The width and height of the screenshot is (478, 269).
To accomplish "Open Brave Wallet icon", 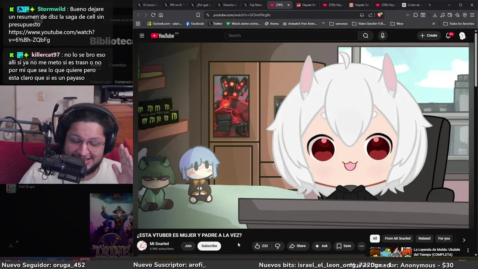I will point(450,15).
